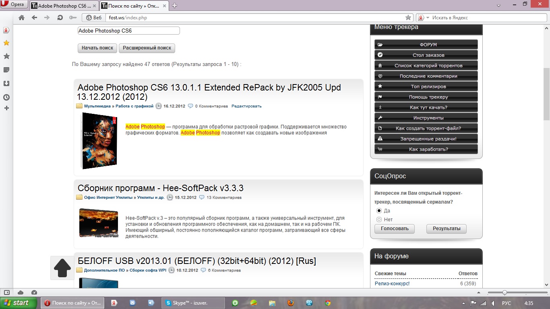Viewport: 550px width, 309px height.
Task: Open the History clock sidebar panel
Action: point(6,97)
